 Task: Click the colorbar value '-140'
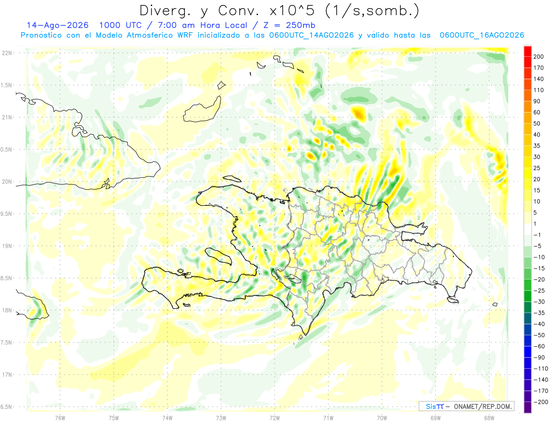coord(540,380)
